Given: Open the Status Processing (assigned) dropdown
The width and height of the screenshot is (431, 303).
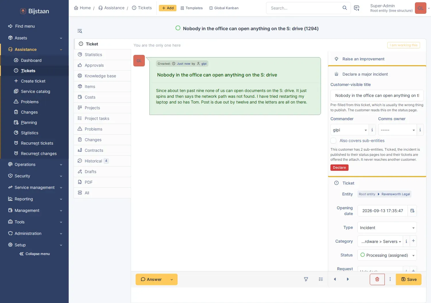Looking at the screenshot, I should click(387, 255).
